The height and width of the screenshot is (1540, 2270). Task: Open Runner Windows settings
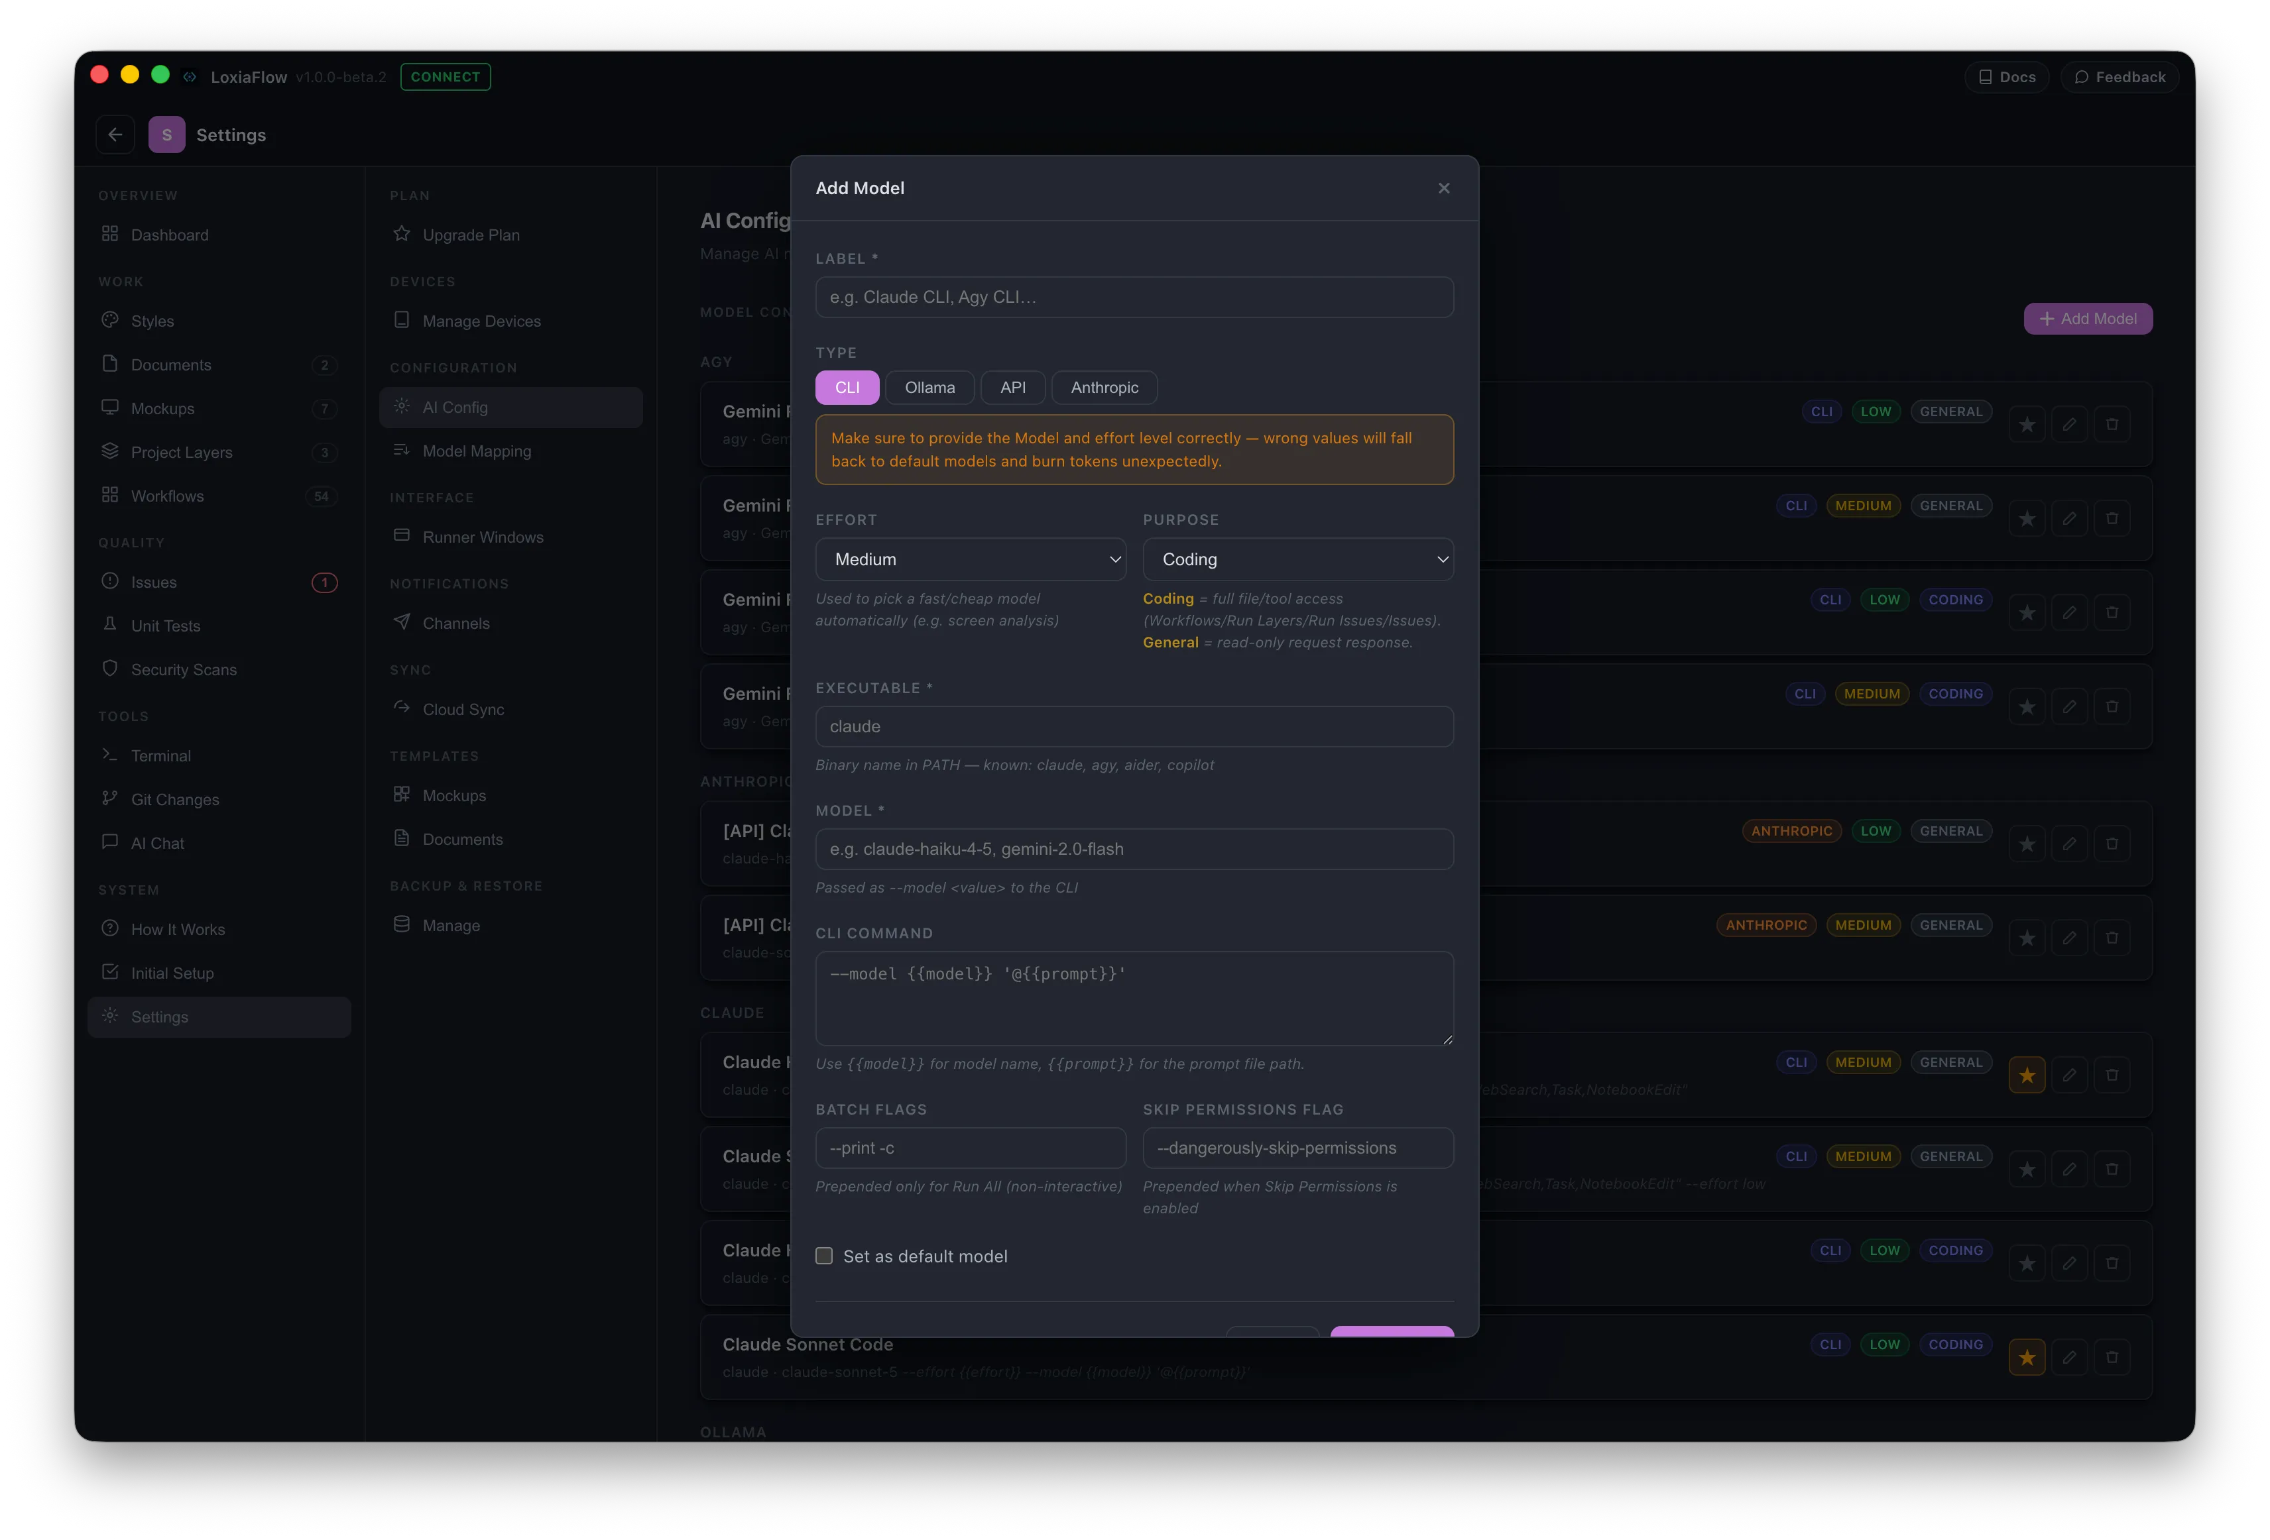pos(511,537)
